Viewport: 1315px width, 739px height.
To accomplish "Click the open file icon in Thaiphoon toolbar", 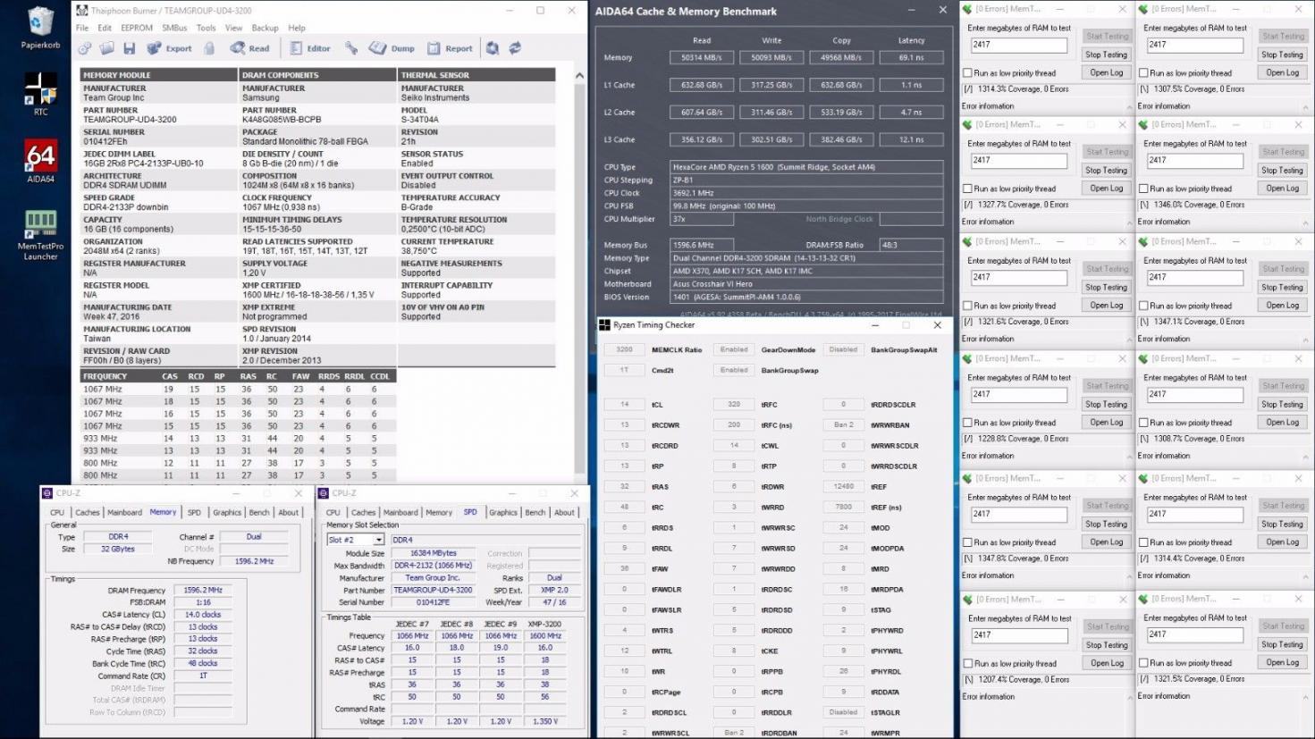I will 107,48.
